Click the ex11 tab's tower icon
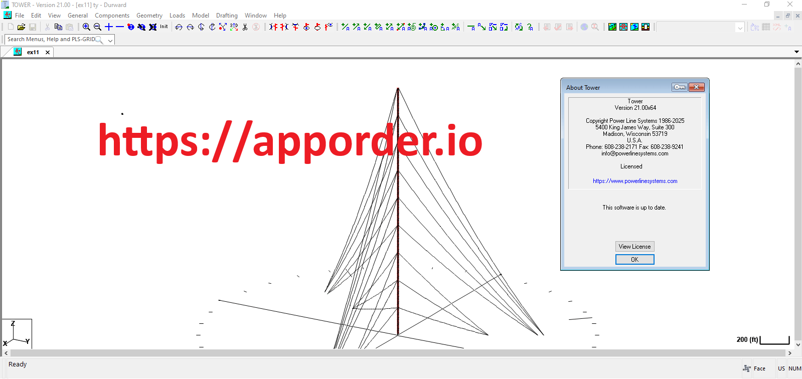Screen dimensions: 802x379 click(18, 52)
